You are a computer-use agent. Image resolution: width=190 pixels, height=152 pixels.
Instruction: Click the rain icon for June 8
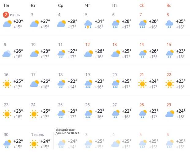169,24
